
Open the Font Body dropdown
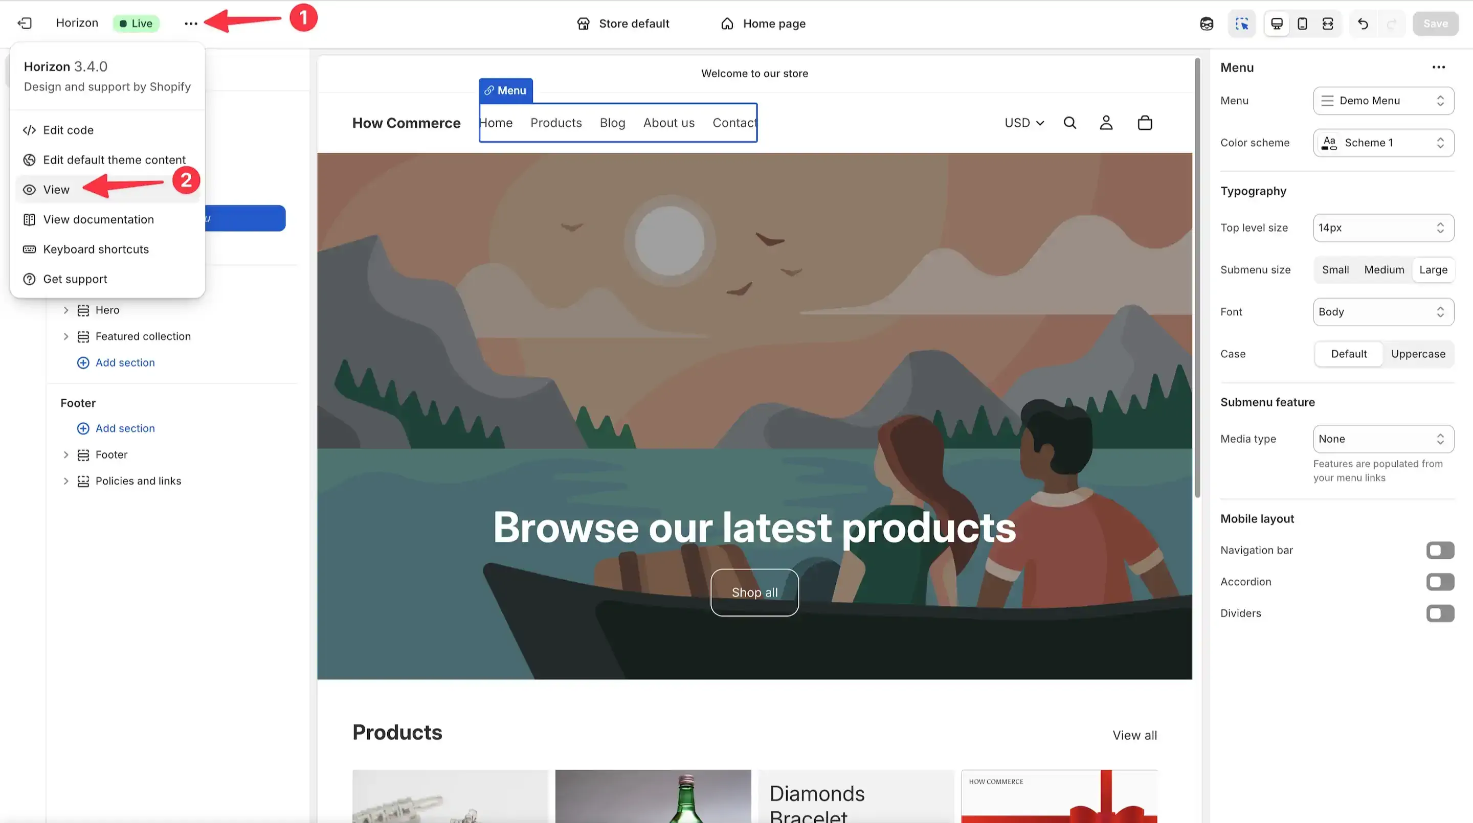point(1383,312)
